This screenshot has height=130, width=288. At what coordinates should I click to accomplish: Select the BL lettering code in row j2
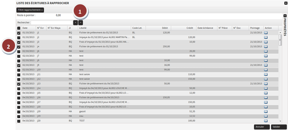coord(134,37)
